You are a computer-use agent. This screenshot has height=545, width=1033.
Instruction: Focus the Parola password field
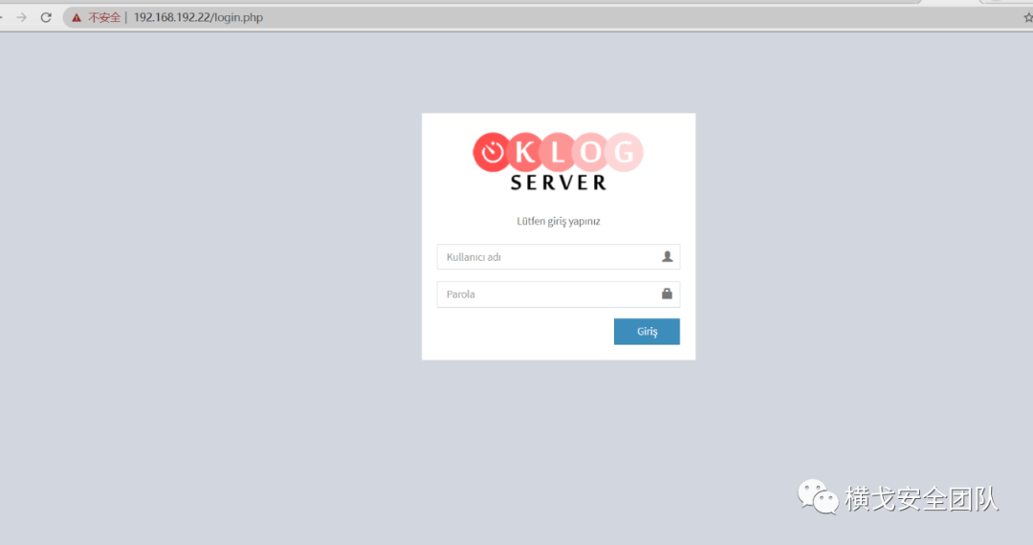click(558, 294)
